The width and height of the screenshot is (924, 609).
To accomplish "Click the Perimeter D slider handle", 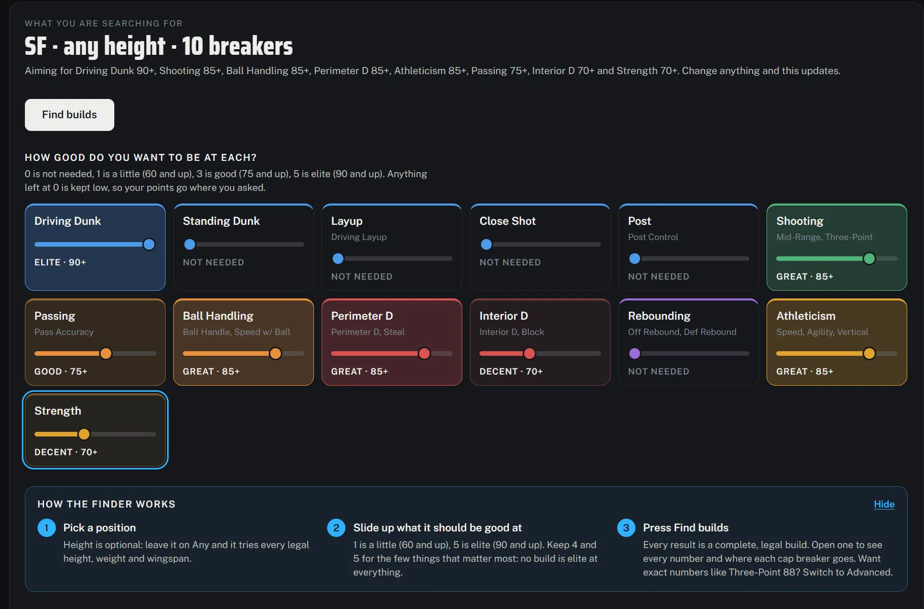I will [424, 354].
